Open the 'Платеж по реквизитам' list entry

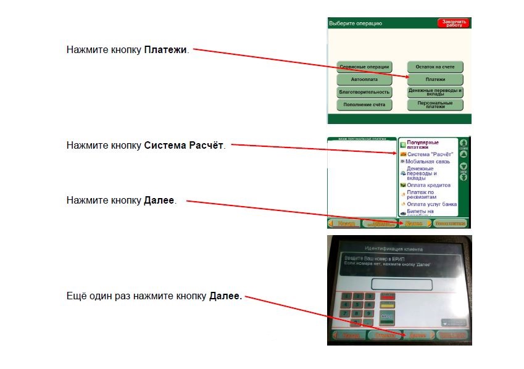[x=418, y=194]
